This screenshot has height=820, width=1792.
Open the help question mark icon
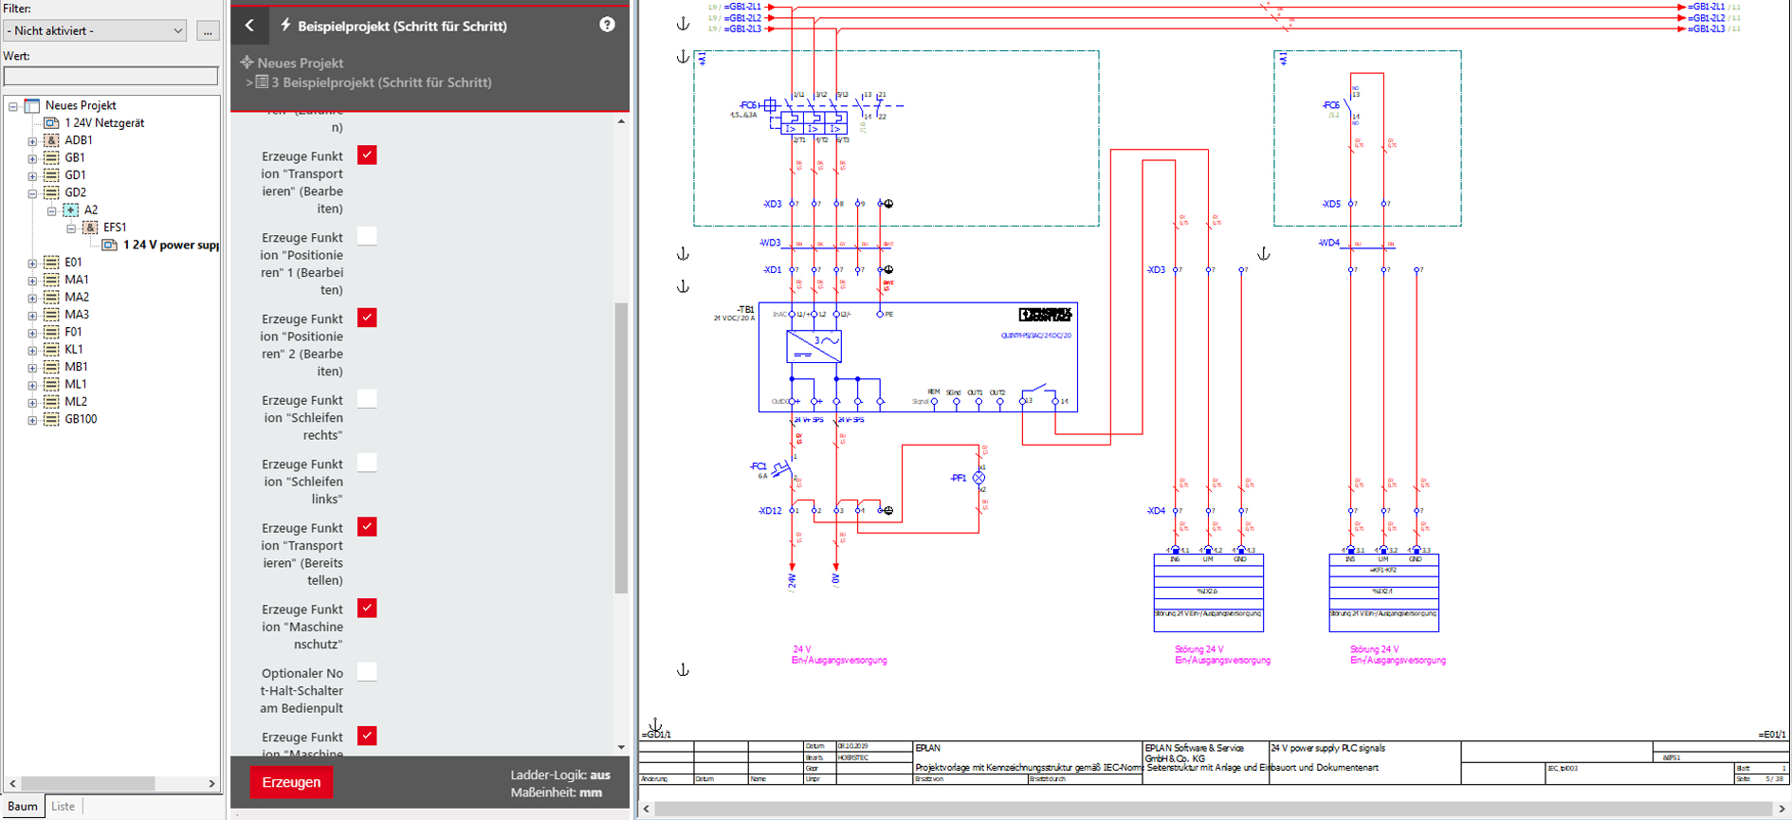(607, 25)
